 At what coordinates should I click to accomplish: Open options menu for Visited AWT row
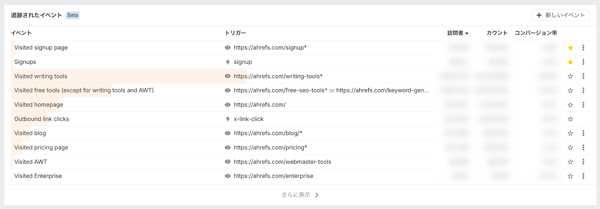[583, 162]
